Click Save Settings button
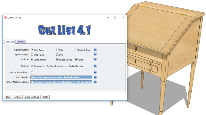 (x=32, y=97)
